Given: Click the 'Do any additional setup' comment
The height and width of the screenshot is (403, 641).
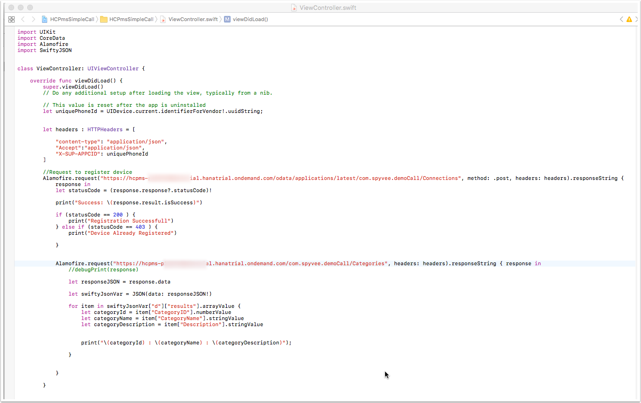Looking at the screenshot, I should click(x=157, y=93).
